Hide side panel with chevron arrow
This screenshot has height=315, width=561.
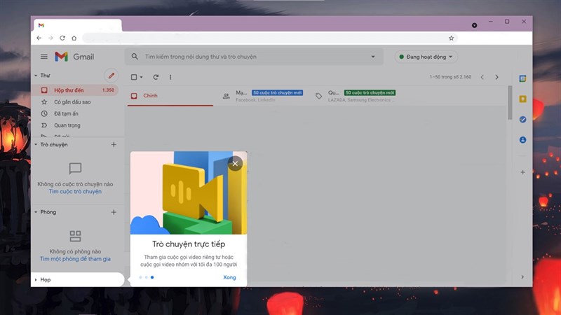[522, 276]
